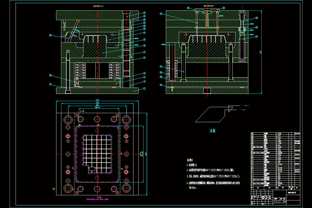312x208 pixels.
Task: Select the "SECTION B-B" title text
Action: pos(208,6)
